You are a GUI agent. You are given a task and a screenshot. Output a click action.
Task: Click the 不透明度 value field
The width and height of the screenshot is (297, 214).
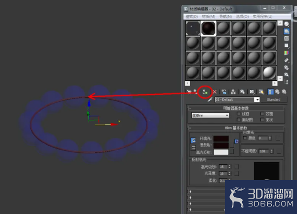[x=264, y=151]
